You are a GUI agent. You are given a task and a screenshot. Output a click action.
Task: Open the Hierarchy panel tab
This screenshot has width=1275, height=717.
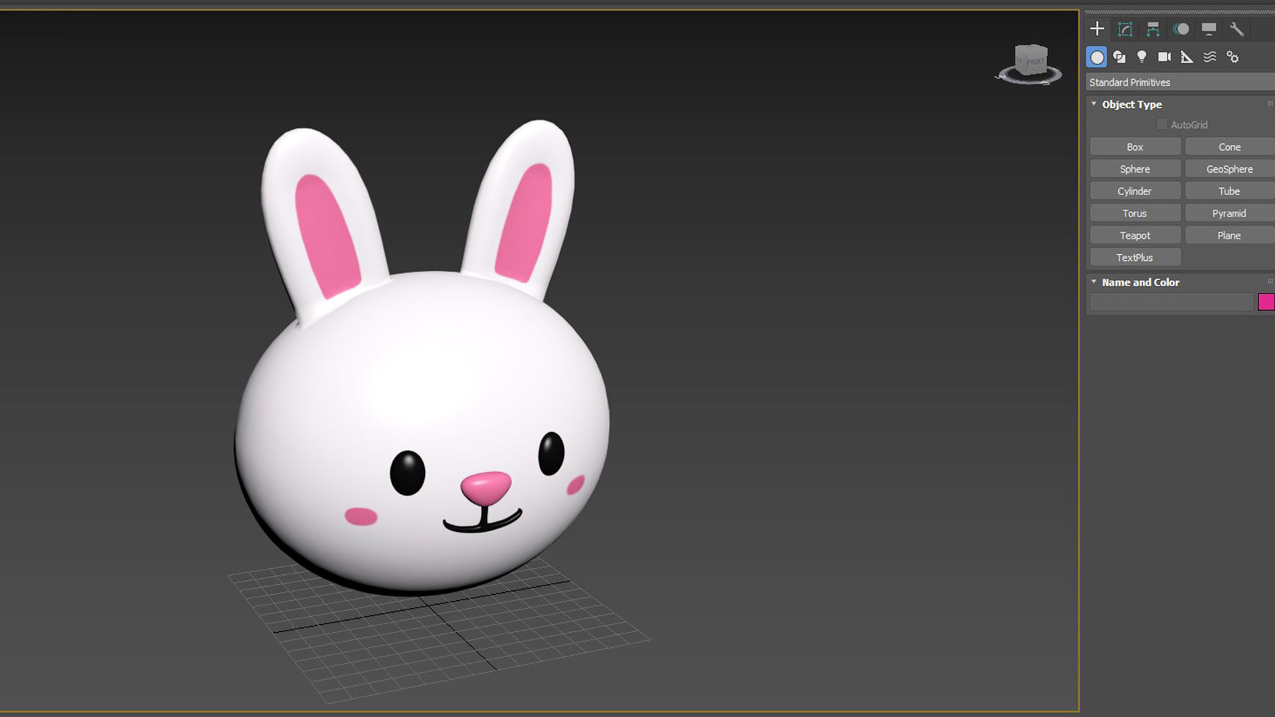point(1153,29)
